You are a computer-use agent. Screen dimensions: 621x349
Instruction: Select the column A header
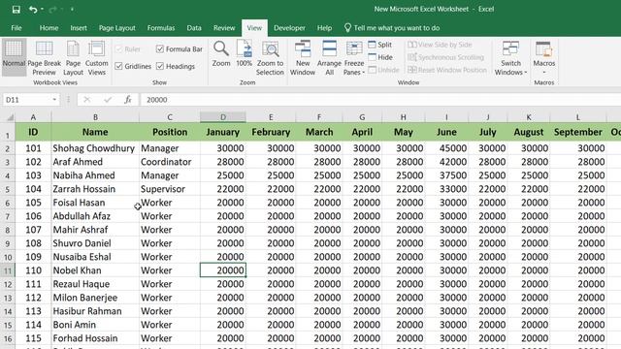pyautogui.click(x=33, y=117)
